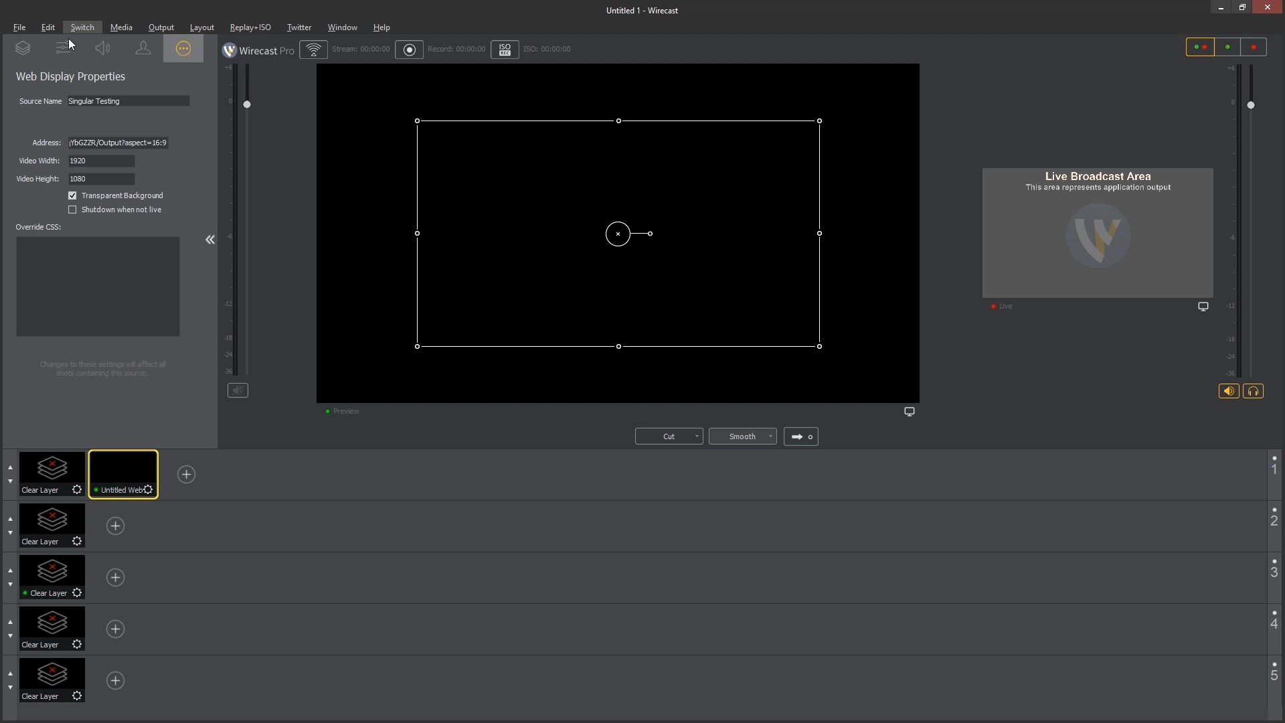Uncheck Transparent Background checkbox
The width and height of the screenshot is (1285, 723).
pos(72,195)
